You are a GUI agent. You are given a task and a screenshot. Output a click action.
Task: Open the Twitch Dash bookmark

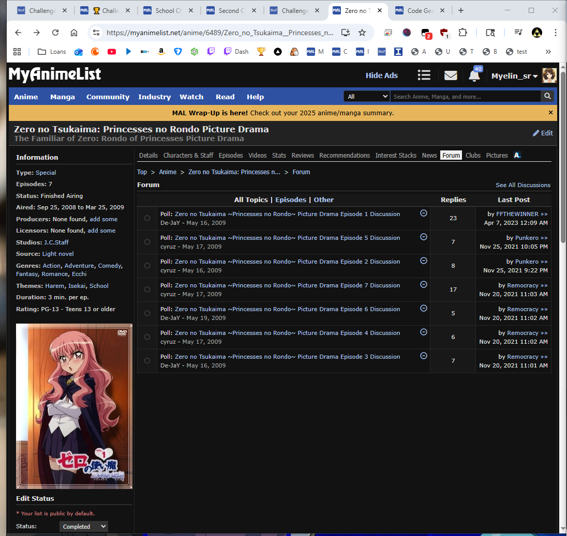pos(236,52)
